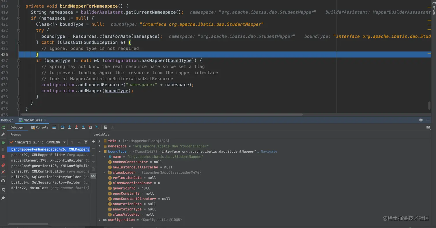Rerun MainClass debug session
436x228 pixels.
[x=3, y=128]
